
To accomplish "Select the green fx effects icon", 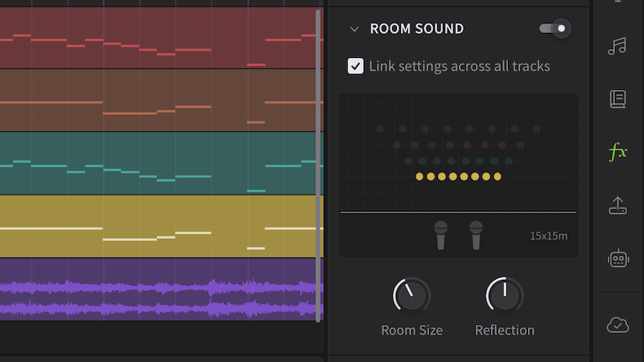I will point(617,151).
